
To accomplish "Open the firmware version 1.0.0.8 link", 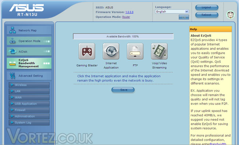I will (x=129, y=12).
